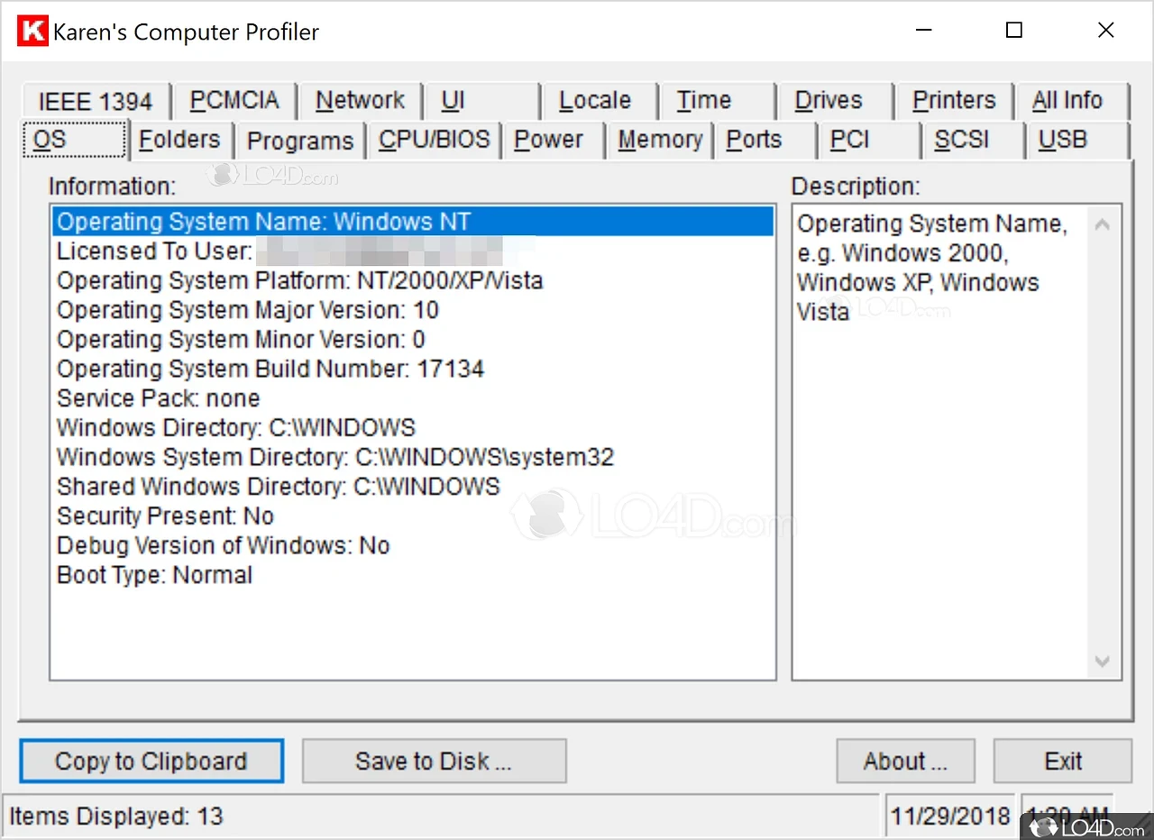
Task: Close the Karen's Computer Profiler window
Action: (x=1106, y=31)
